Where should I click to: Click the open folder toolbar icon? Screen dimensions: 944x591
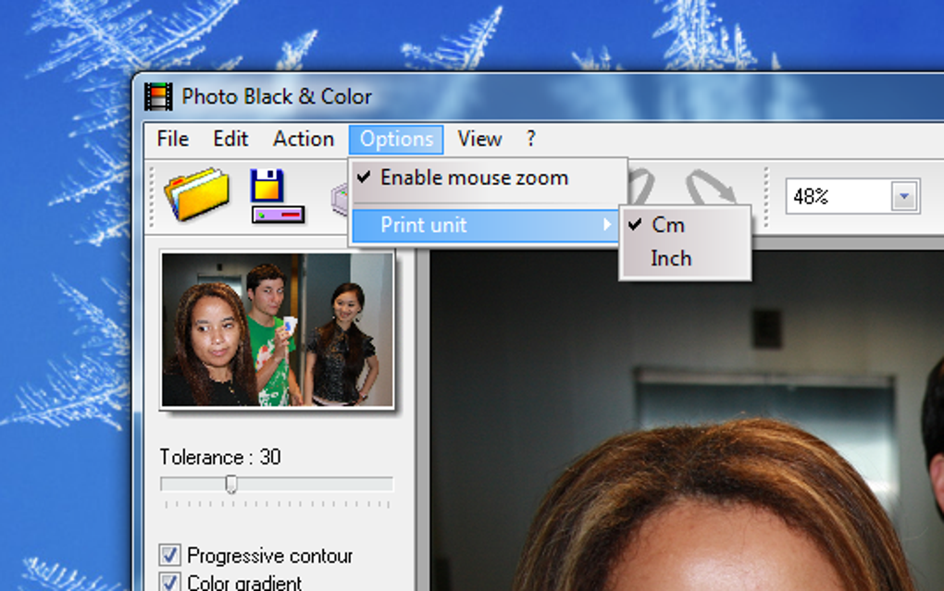(x=197, y=194)
